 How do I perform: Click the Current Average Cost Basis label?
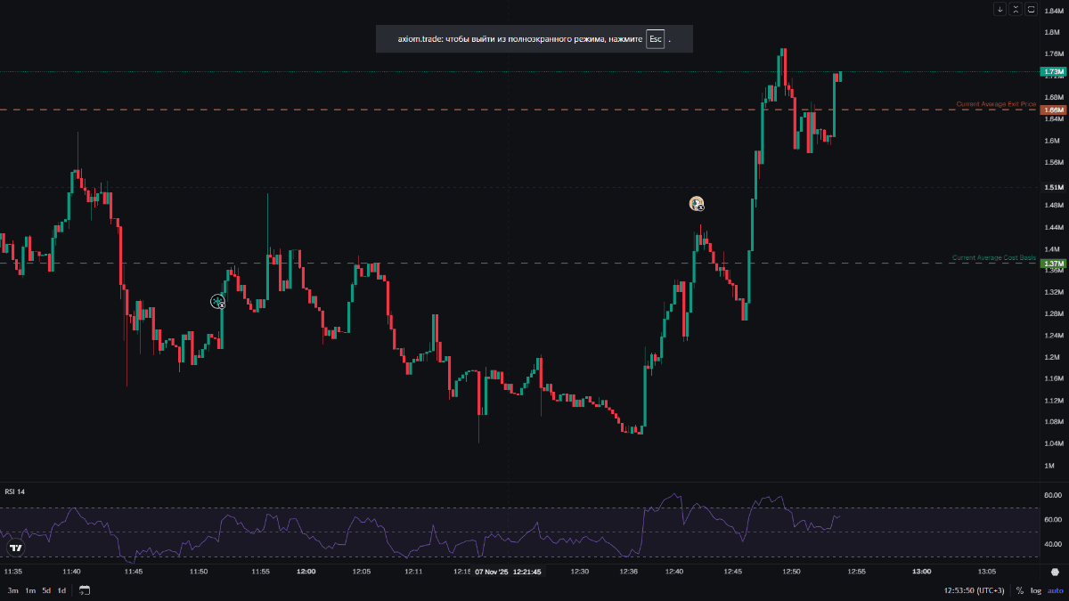pyautogui.click(x=993, y=257)
